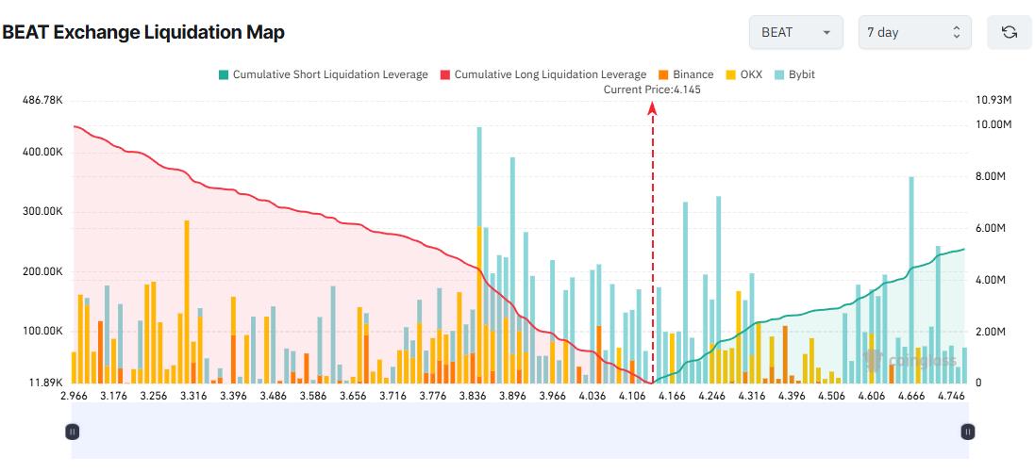Click the BEAT Exchange Liquidation Map title

click(143, 32)
